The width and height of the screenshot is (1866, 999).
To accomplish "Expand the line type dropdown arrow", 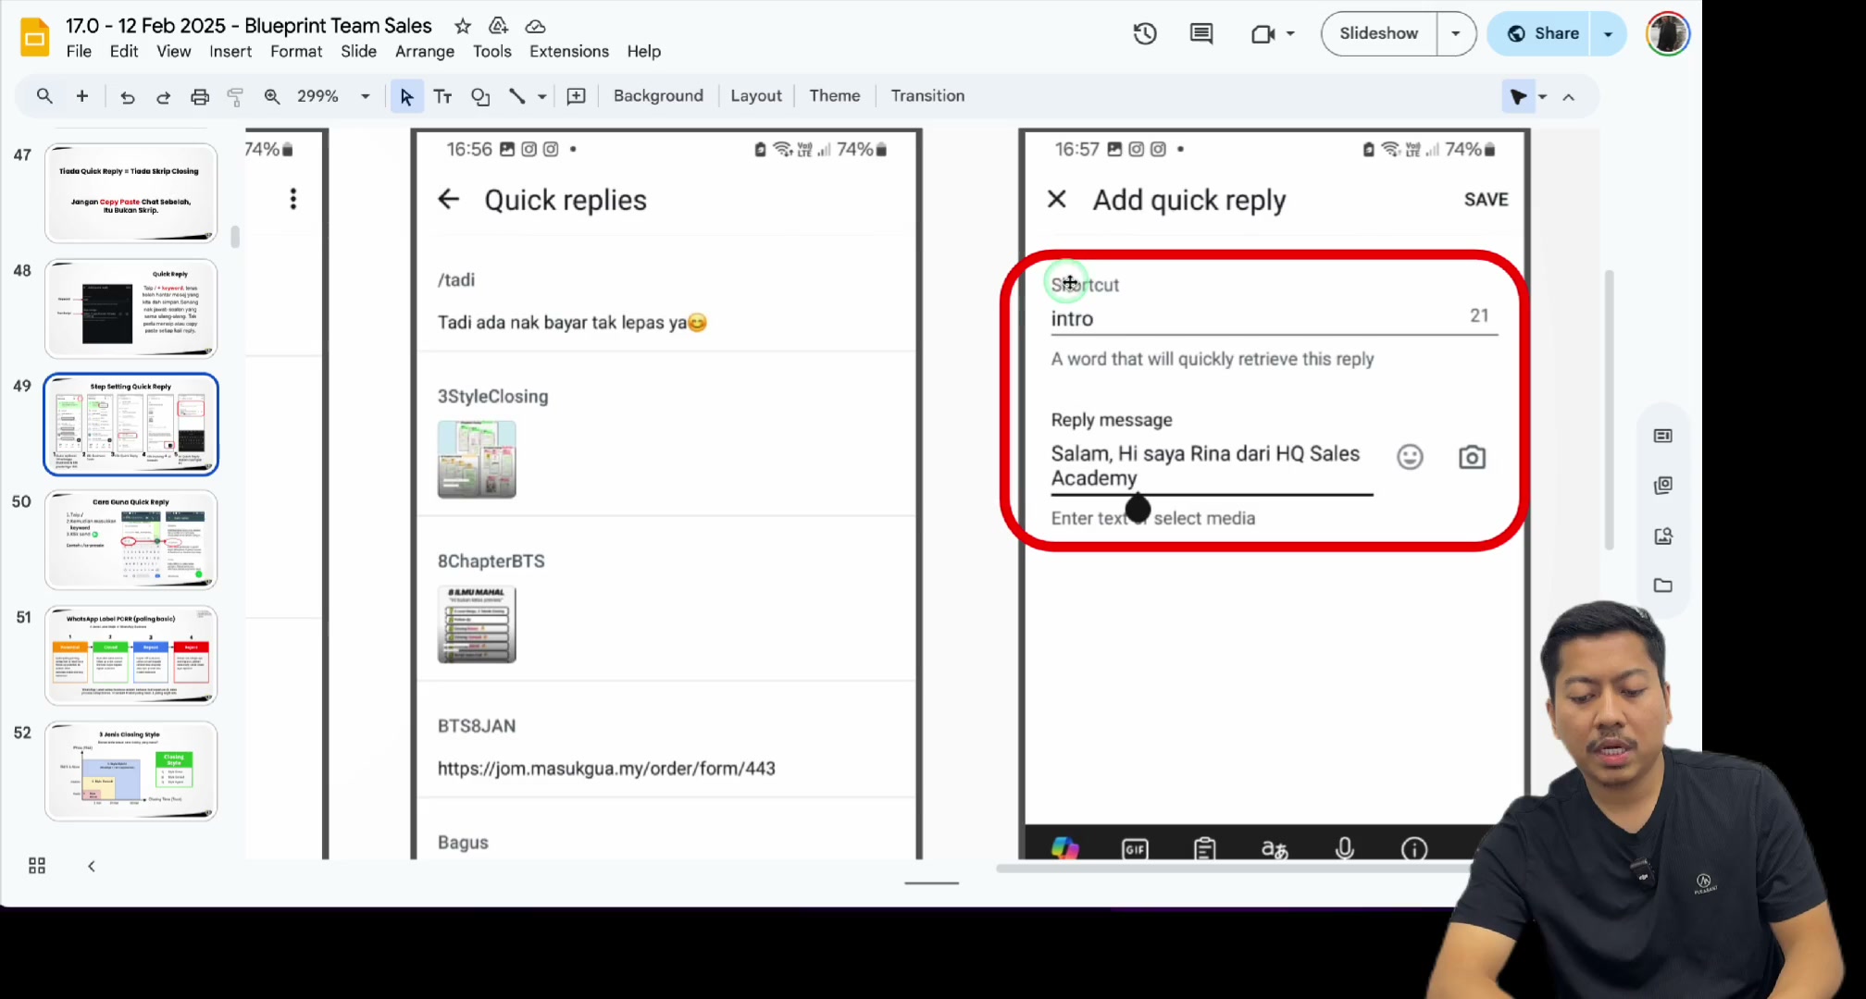I will tap(542, 96).
